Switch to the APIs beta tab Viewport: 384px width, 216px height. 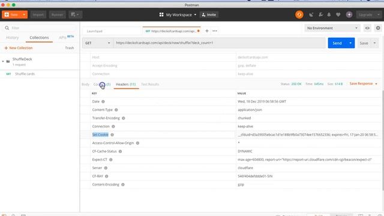[x=67, y=37]
